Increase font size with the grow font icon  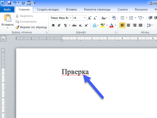tap(90, 18)
